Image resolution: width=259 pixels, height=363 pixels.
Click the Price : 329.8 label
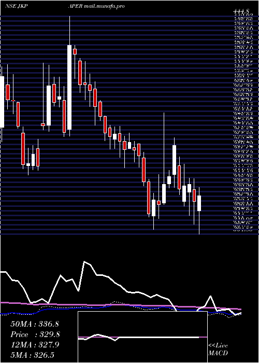coord(35,334)
